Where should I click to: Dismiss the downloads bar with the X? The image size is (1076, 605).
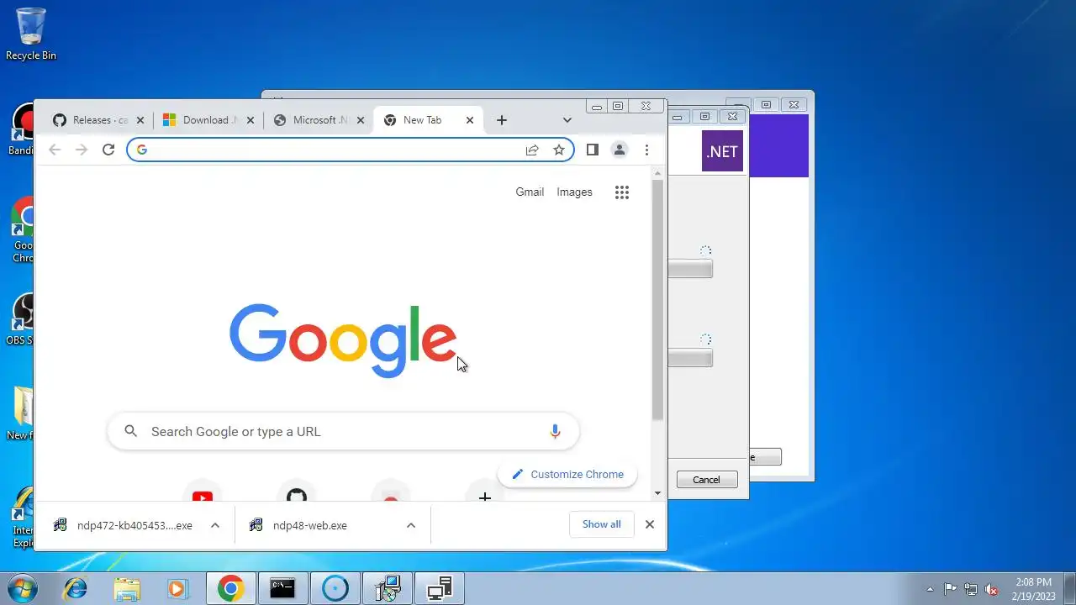click(x=650, y=524)
